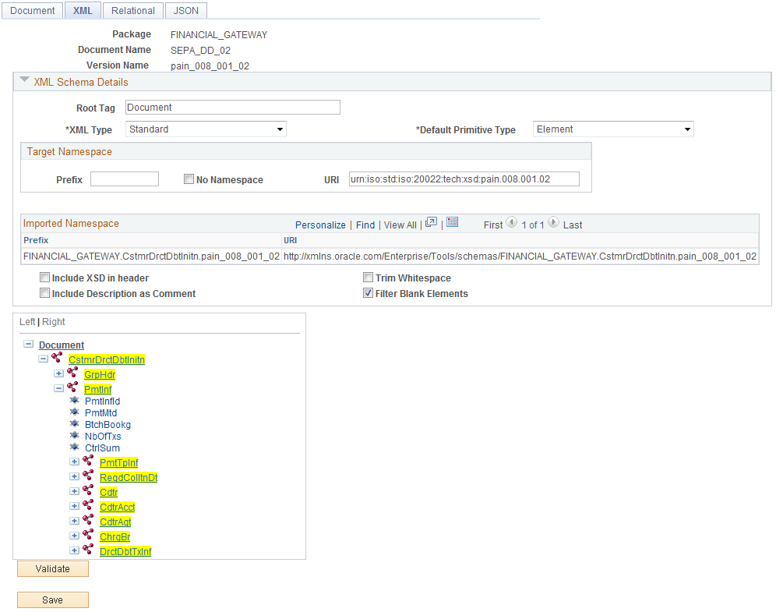The height and width of the screenshot is (612, 776).
Task: Click the Root Tag input field
Action: pos(232,107)
